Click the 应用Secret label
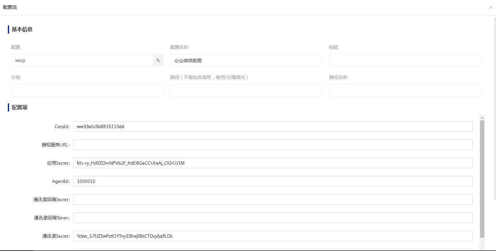496x251 pixels. tap(58, 163)
